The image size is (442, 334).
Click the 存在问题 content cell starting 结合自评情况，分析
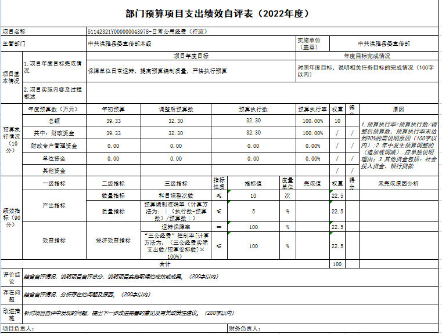pyautogui.click(x=231, y=296)
